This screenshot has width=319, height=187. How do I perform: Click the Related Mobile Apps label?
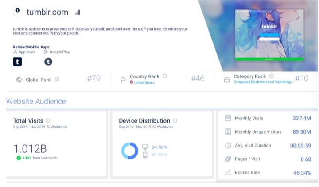pyautogui.click(x=31, y=47)
